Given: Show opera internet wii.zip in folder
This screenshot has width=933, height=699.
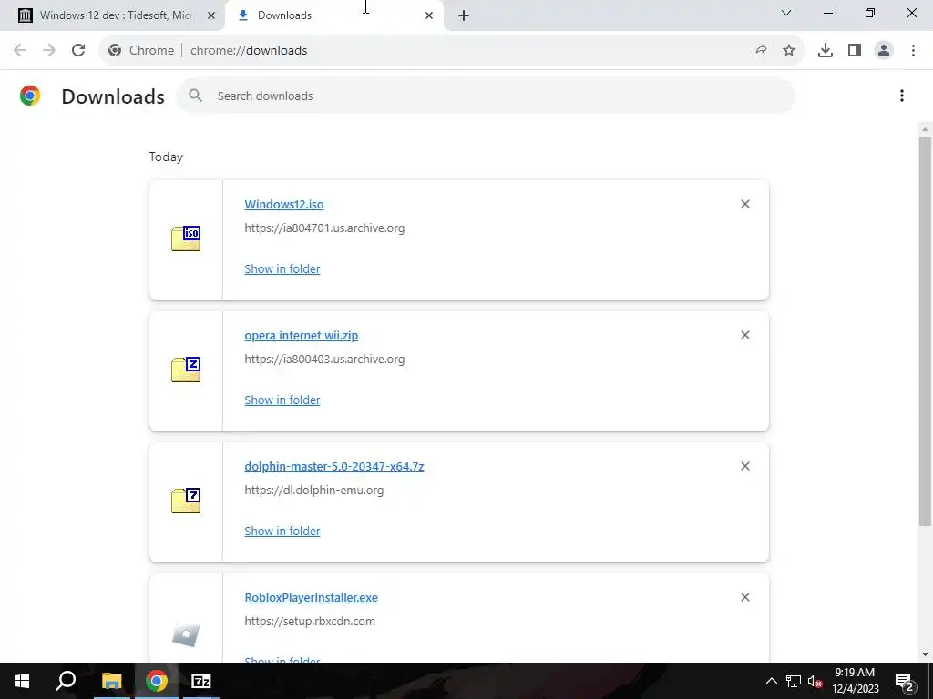Looking at the screenshot, I should click(x=282, y=400).
